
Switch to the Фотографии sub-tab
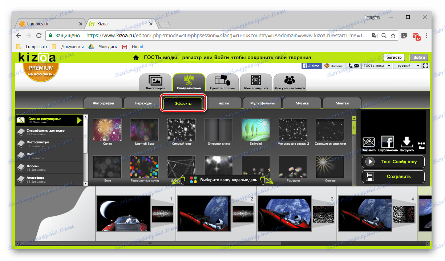point(103,103)
